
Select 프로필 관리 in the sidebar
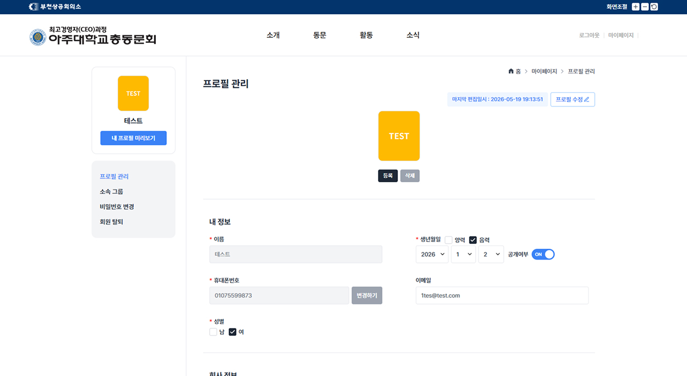click(114, 176)
